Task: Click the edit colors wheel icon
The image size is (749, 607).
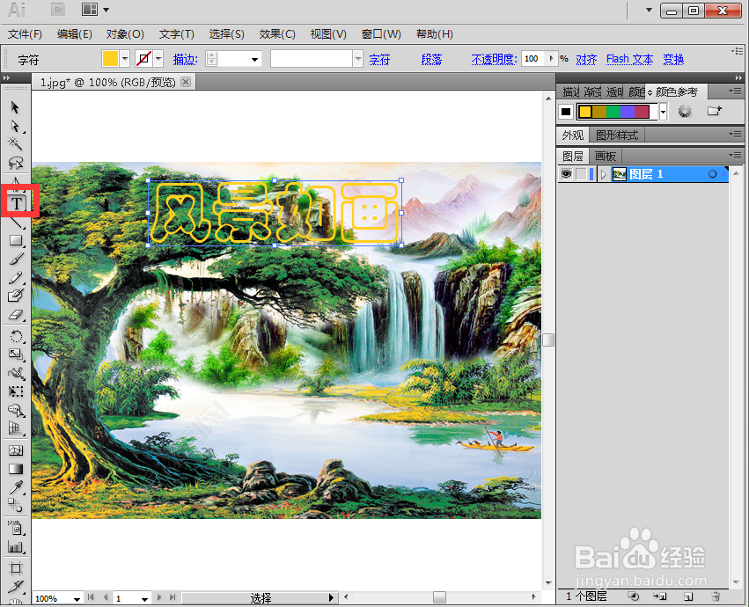Action: click(685, 112)
